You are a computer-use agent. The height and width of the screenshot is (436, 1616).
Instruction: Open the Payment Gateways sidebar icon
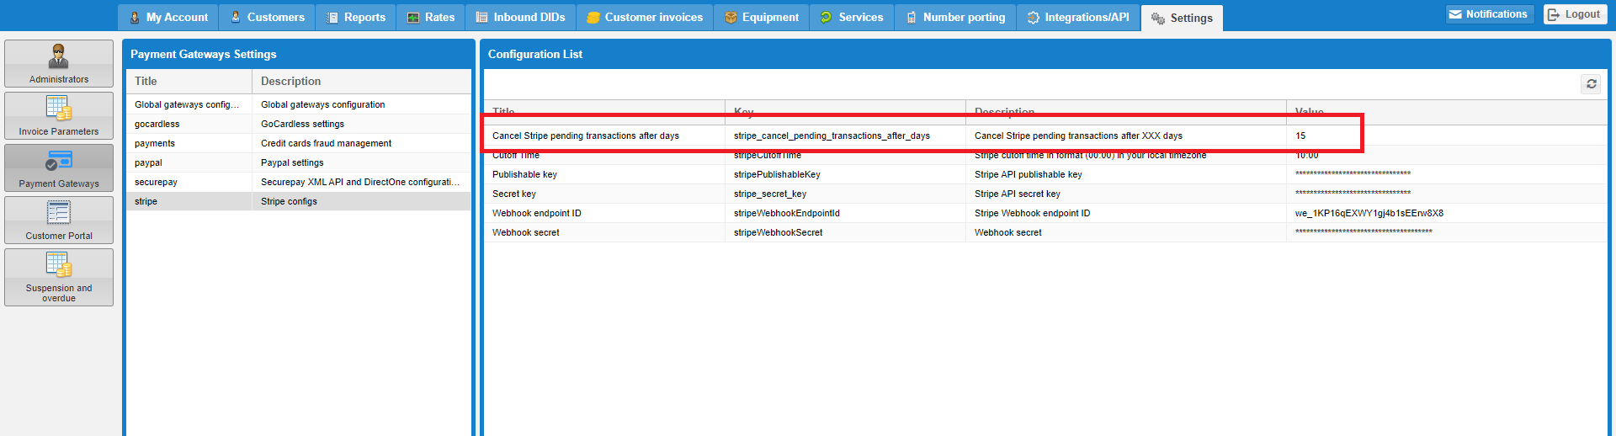[59, 167]
